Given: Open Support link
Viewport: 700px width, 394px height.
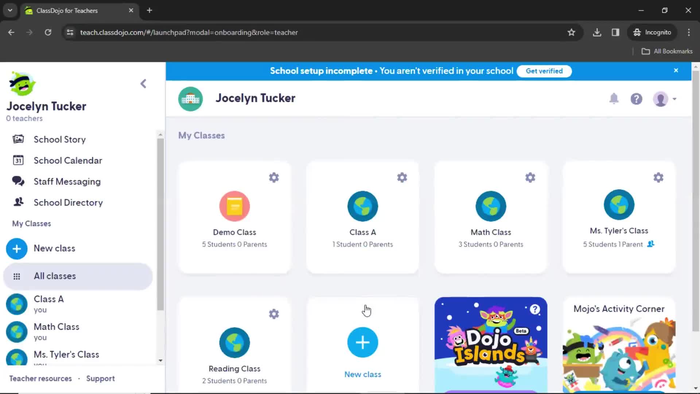Looking at the screenshot, I should coord(100,379).
